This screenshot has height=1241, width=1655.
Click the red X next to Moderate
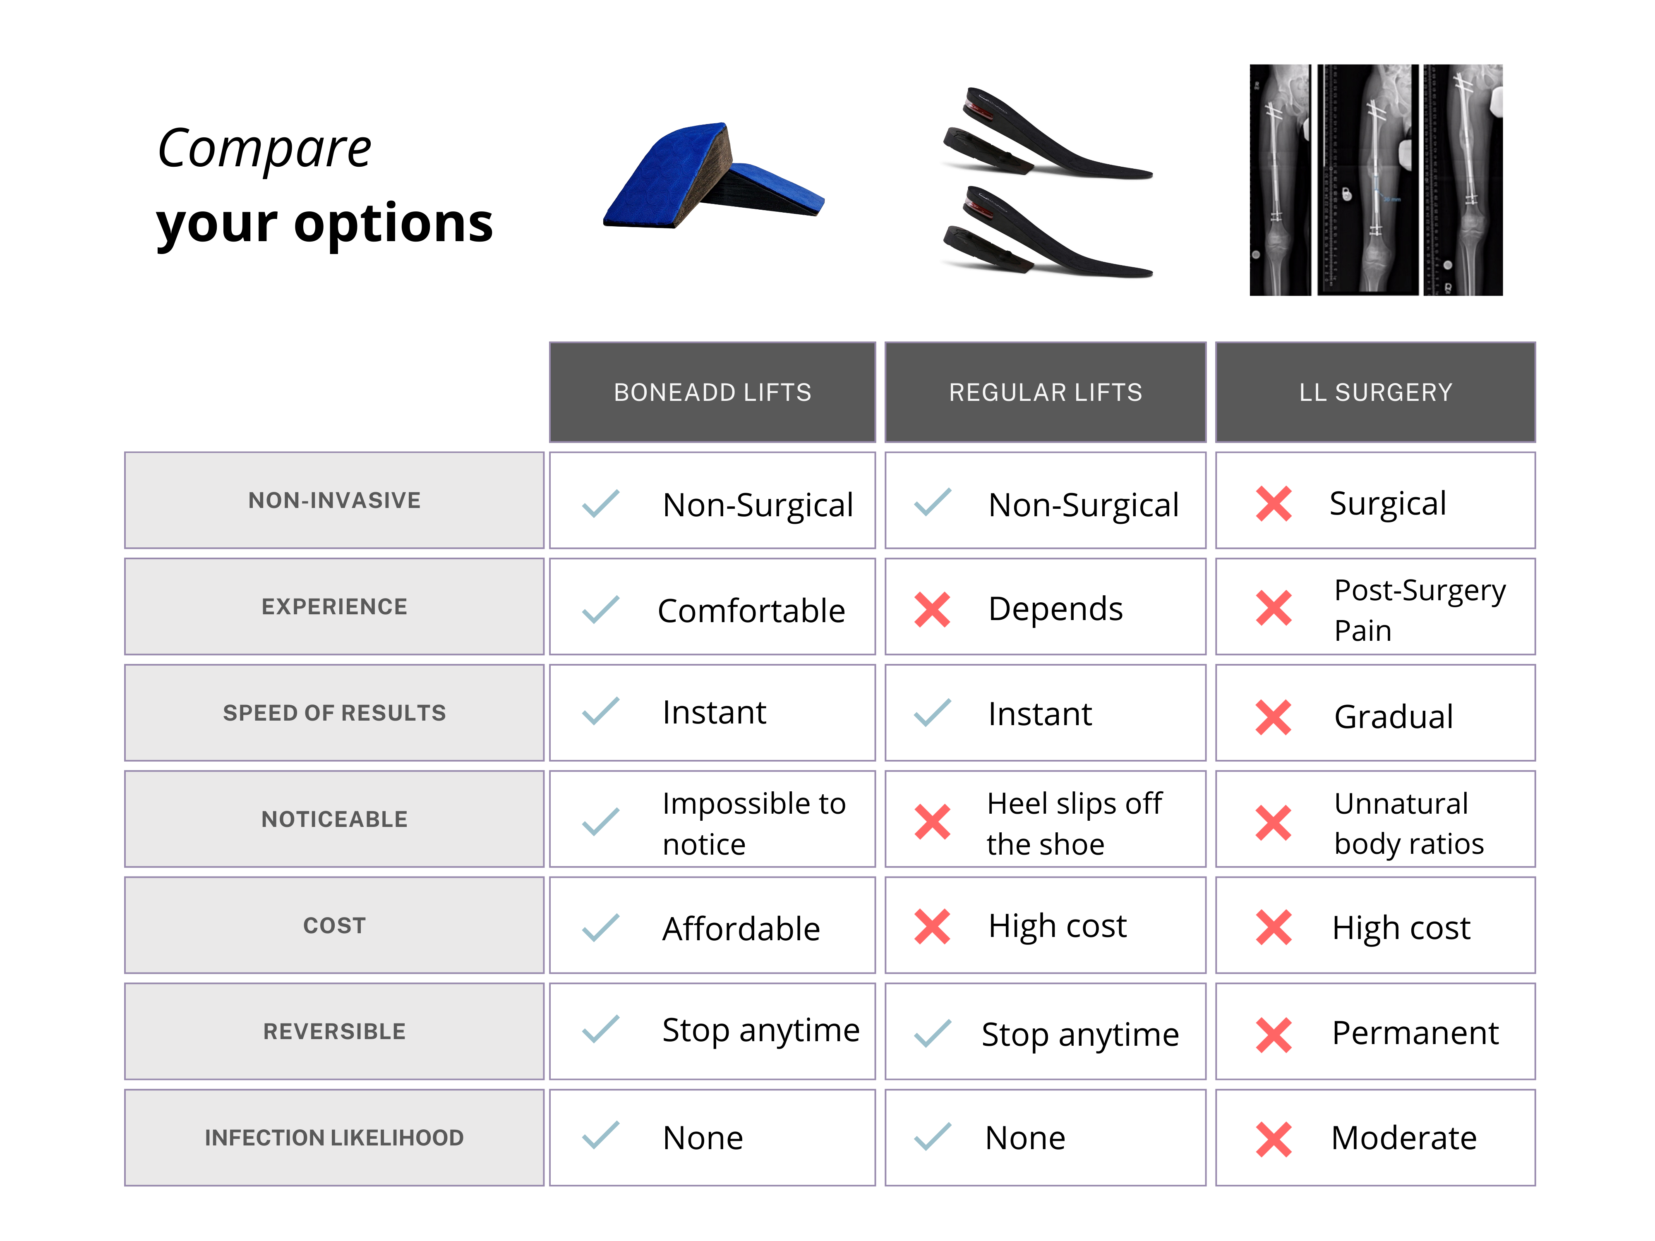(1274, 1139)
